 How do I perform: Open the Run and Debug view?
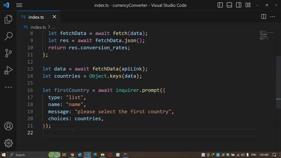(8, 70)
